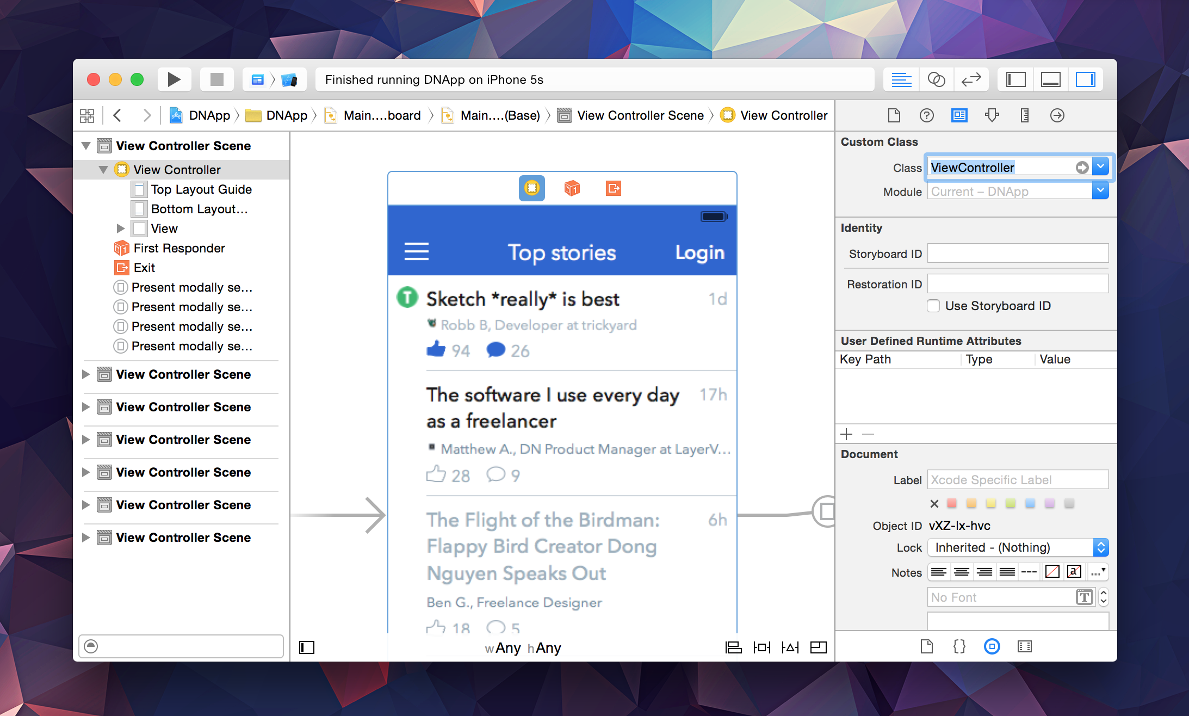Open the DNApp scheme selector icon

tap(257, 80)
